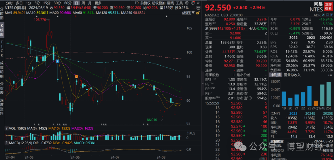Open the 更多 period options
Viewport: 334px width, 160px height.
point(98,3)
